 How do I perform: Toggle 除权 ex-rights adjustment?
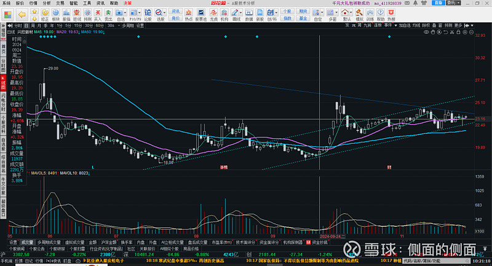coord(426,25)
